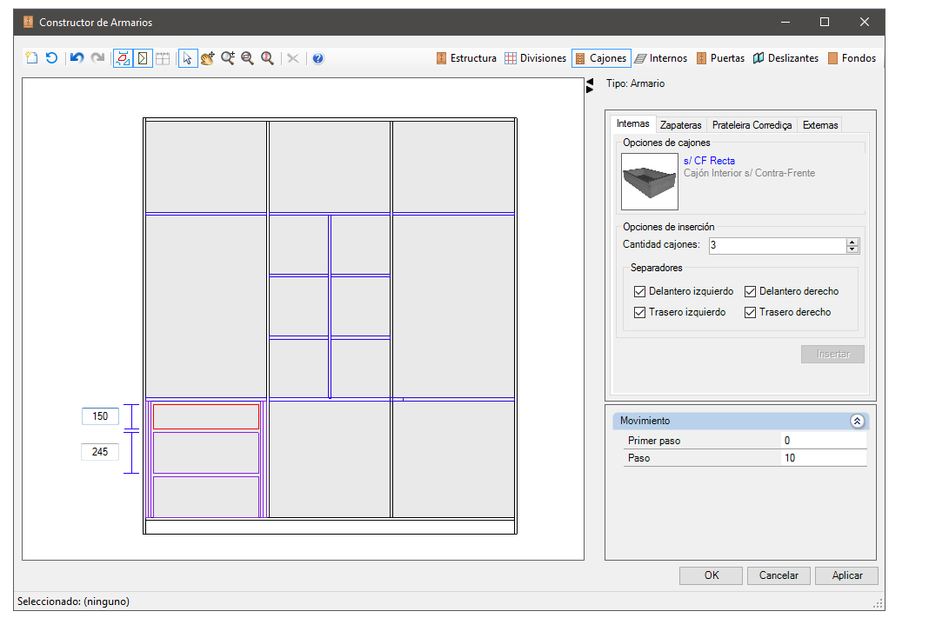Click the Tipo: Armario label
Image resolution: width=929 pixels, height=618 pixels.
[635, 83]
